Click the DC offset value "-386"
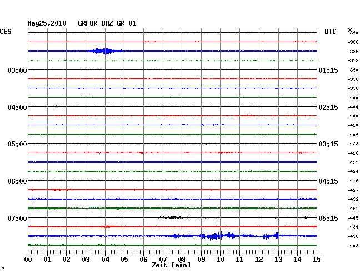Image resolution: width=361 pixels, height=274 pixels. [x=353, y=52]
